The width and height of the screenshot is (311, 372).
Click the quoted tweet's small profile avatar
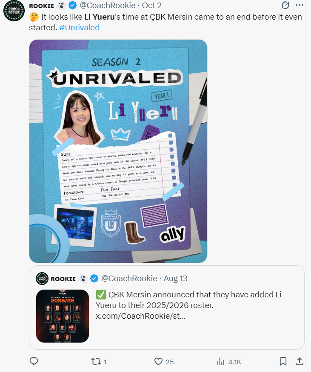click(42, 279)
